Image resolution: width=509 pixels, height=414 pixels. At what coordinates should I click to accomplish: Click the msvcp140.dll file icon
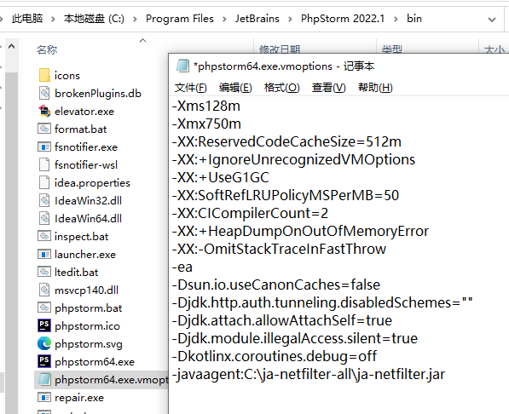(x=44, y=290)
